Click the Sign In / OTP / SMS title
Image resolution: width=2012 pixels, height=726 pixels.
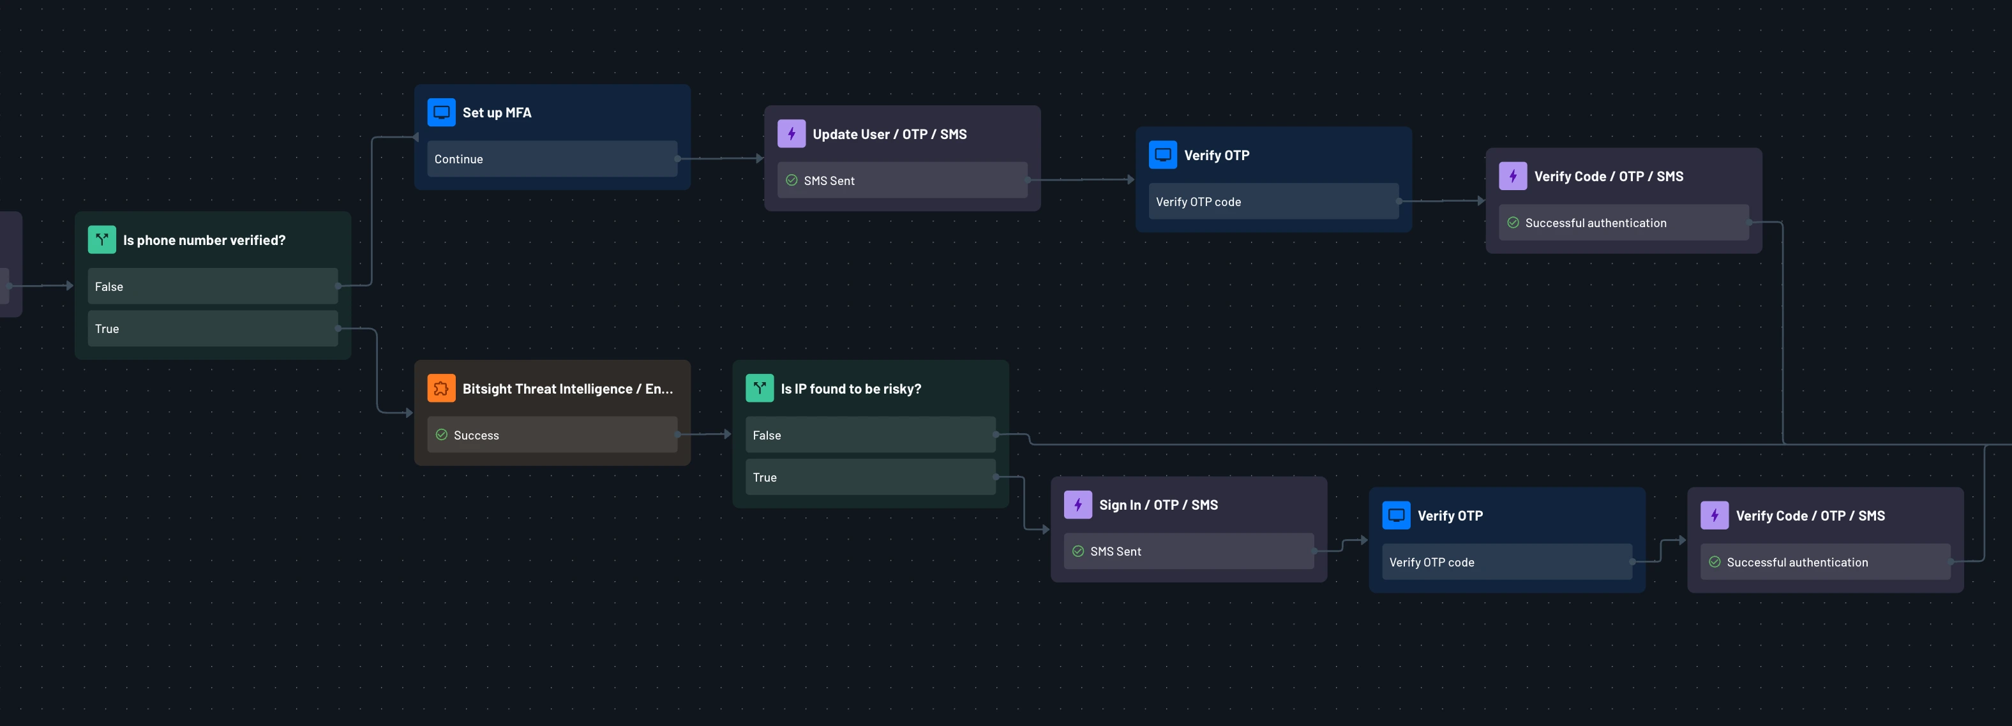coord(1159,505)
